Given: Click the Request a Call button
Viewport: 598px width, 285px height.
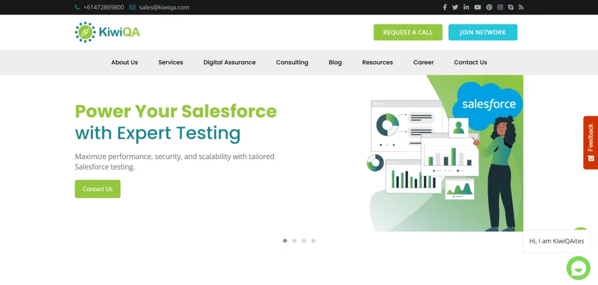Looking at the screenshot, I should (408, 33).
